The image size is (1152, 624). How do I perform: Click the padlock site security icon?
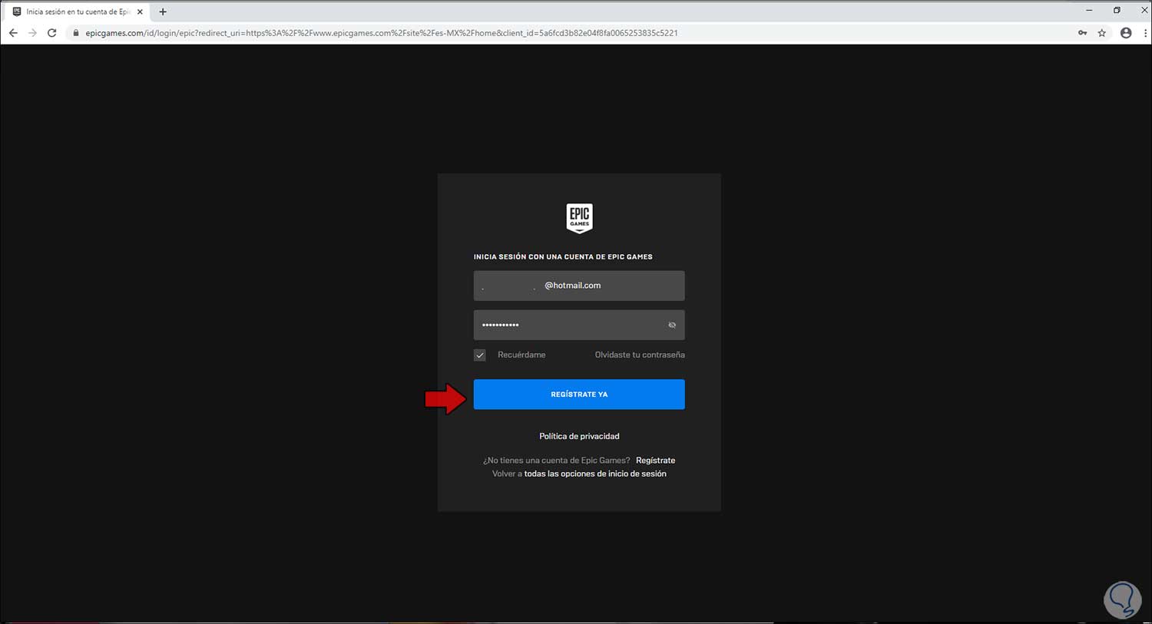75,33
